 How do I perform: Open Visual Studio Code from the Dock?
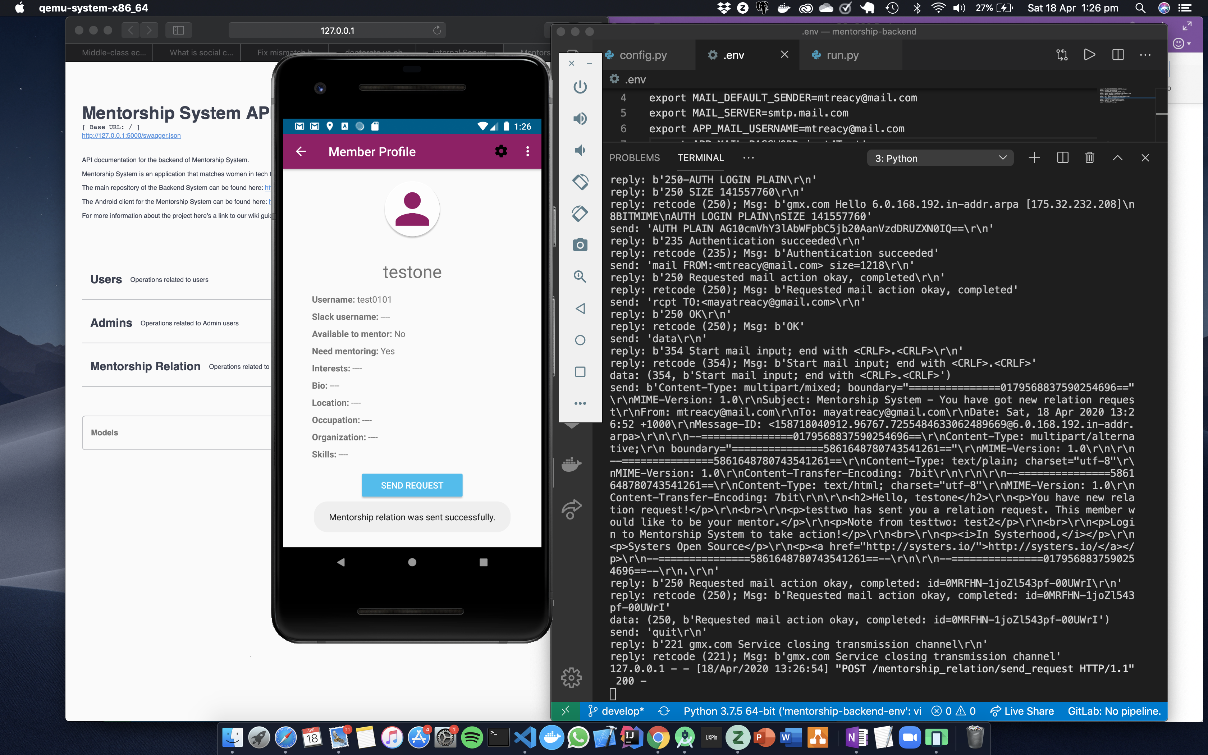pos(525,737)
